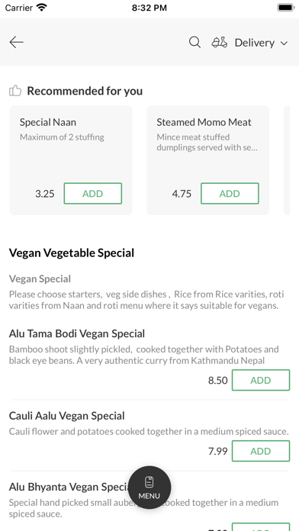Tap the thumbs-up Recommended icon
Viewport: 299px width, 531px height.
[x=15, y=91]
